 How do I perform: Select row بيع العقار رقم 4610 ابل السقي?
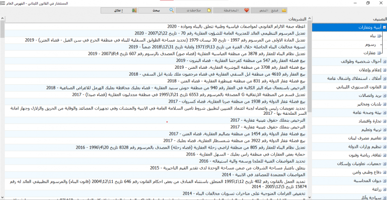(x=156, y=74)
